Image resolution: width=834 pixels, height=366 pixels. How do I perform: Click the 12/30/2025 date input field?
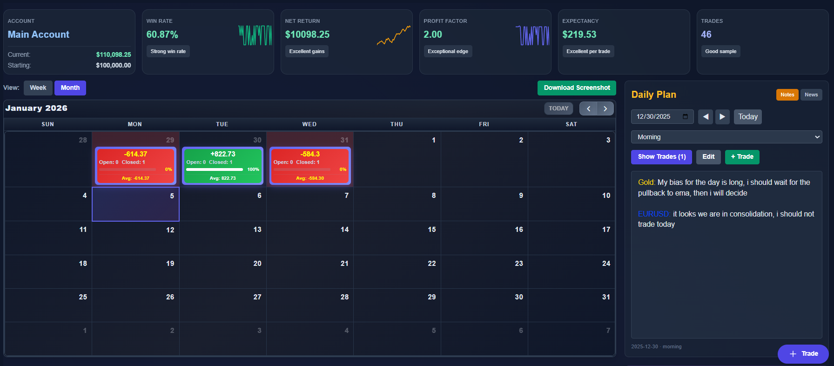(662, 117)
